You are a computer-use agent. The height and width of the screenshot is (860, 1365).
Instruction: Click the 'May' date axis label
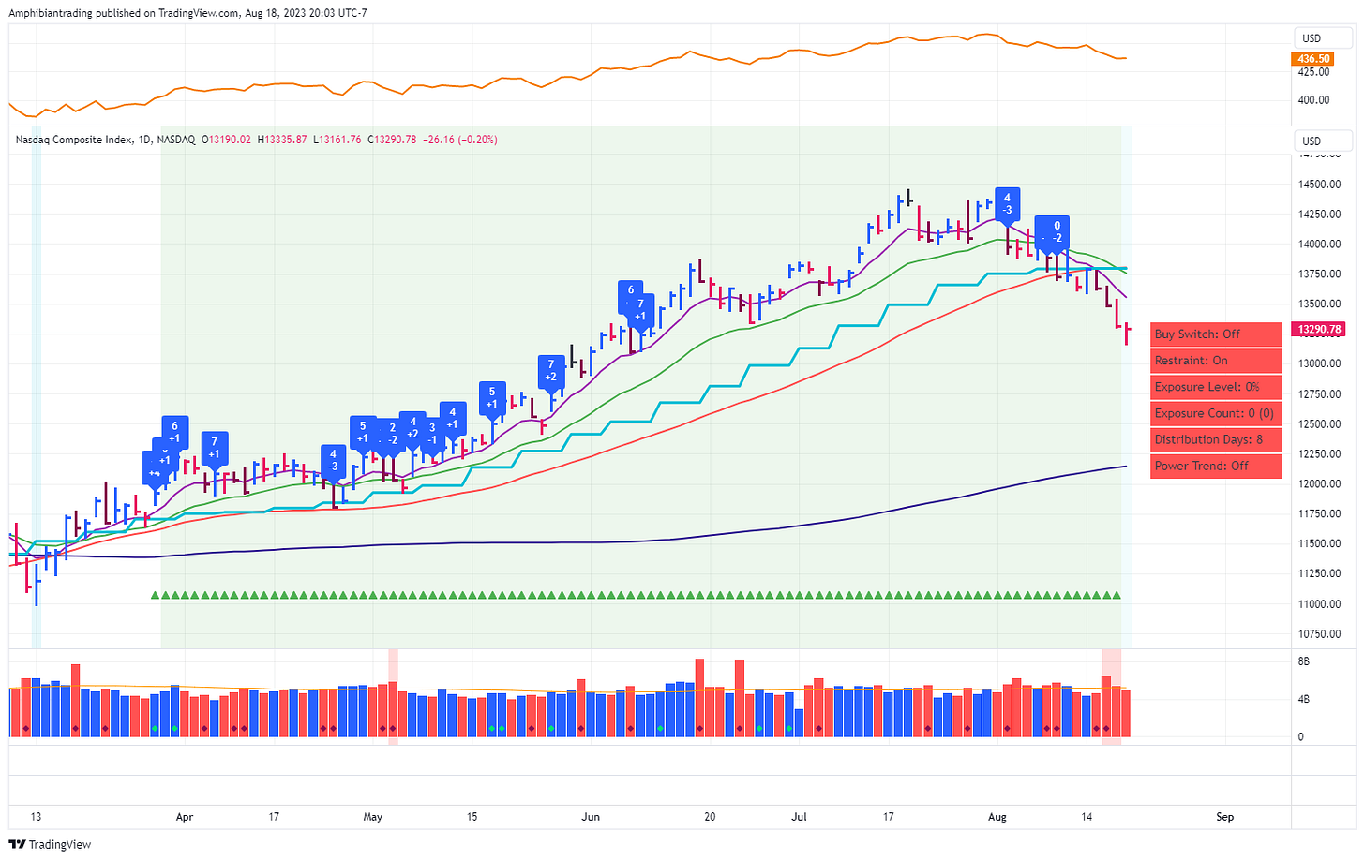pyautogui.click(x=373, y=817)
